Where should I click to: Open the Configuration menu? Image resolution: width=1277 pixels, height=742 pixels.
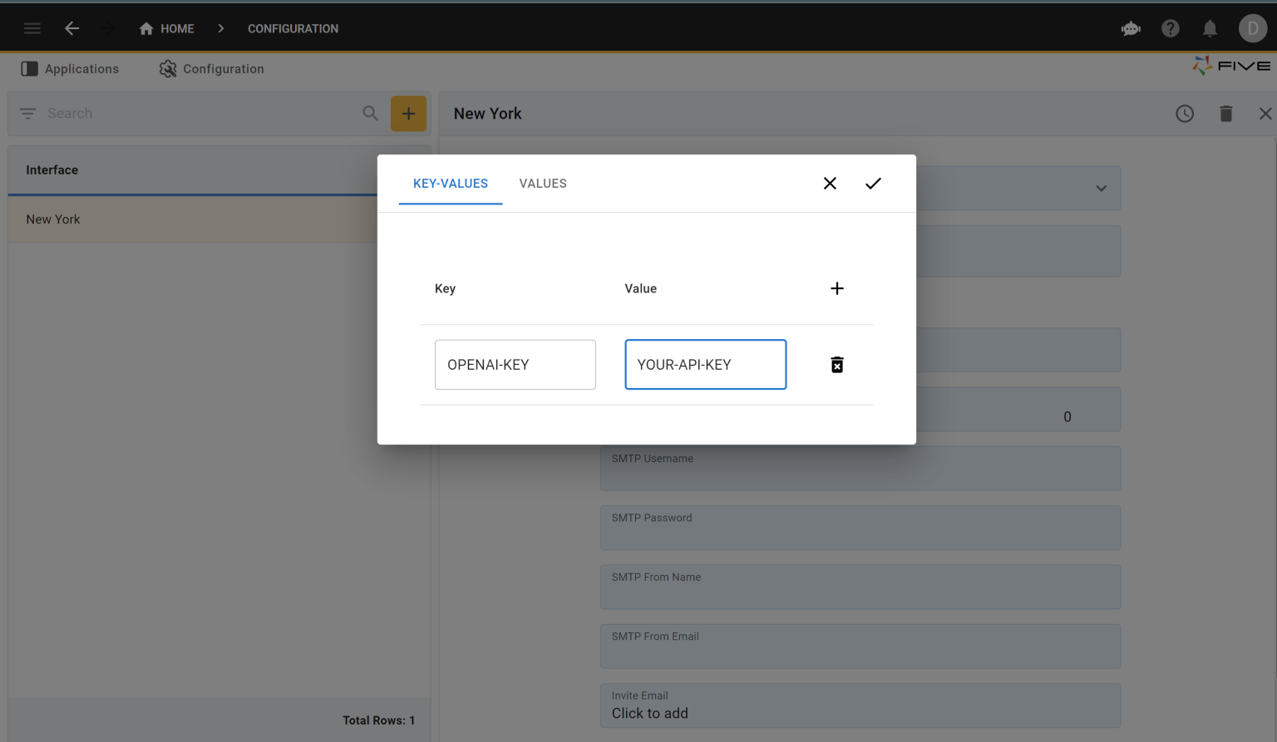[211, 69]
